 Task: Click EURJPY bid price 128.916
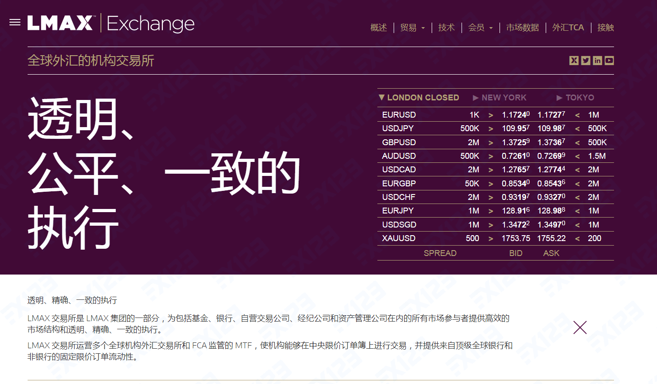(516, 211)
